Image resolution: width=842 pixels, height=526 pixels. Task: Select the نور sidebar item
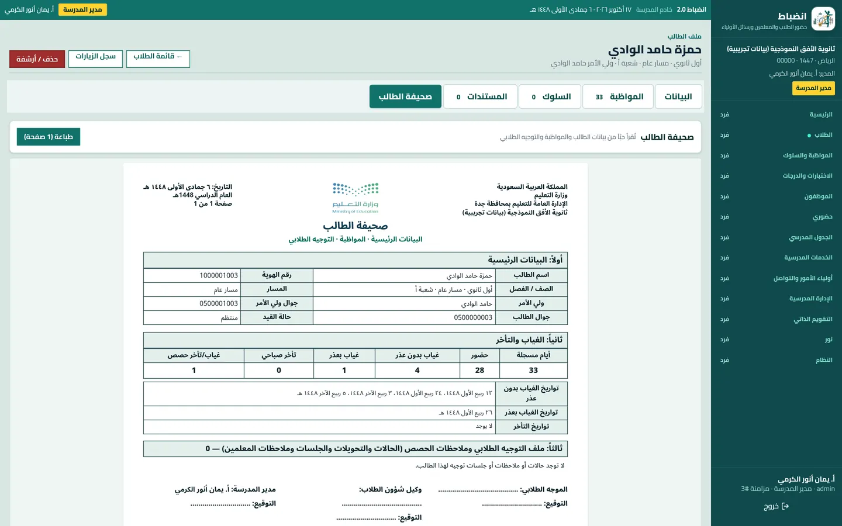tap(829, 340)
